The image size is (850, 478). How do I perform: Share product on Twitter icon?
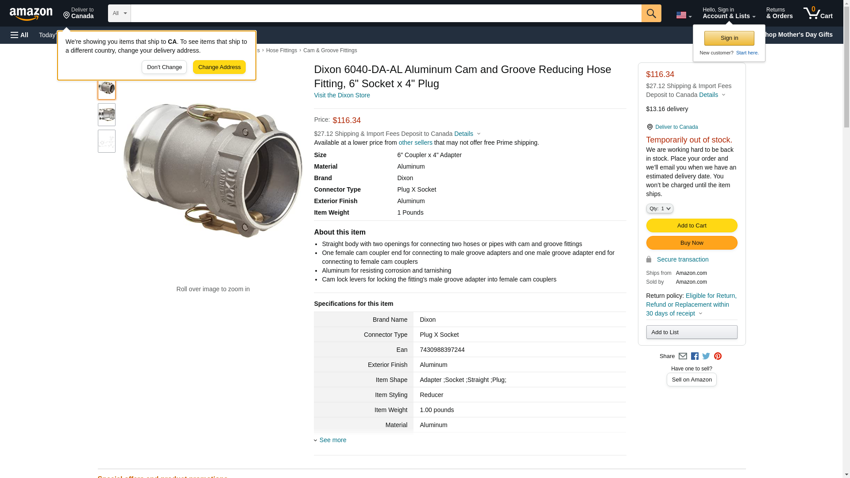pos(706,356)
